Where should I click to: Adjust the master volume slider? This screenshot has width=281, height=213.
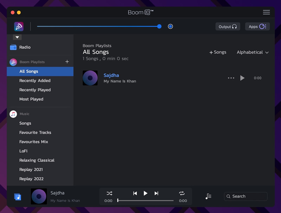99,26
